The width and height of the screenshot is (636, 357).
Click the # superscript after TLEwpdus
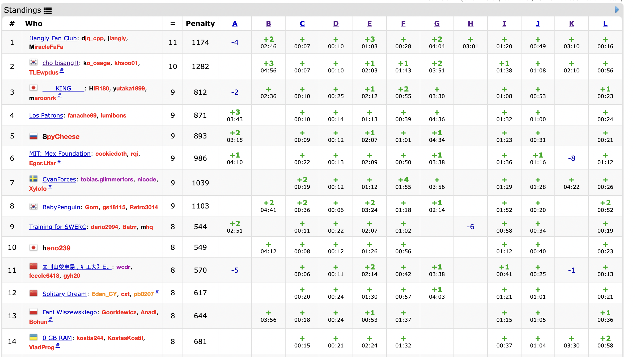coord(62,70)
